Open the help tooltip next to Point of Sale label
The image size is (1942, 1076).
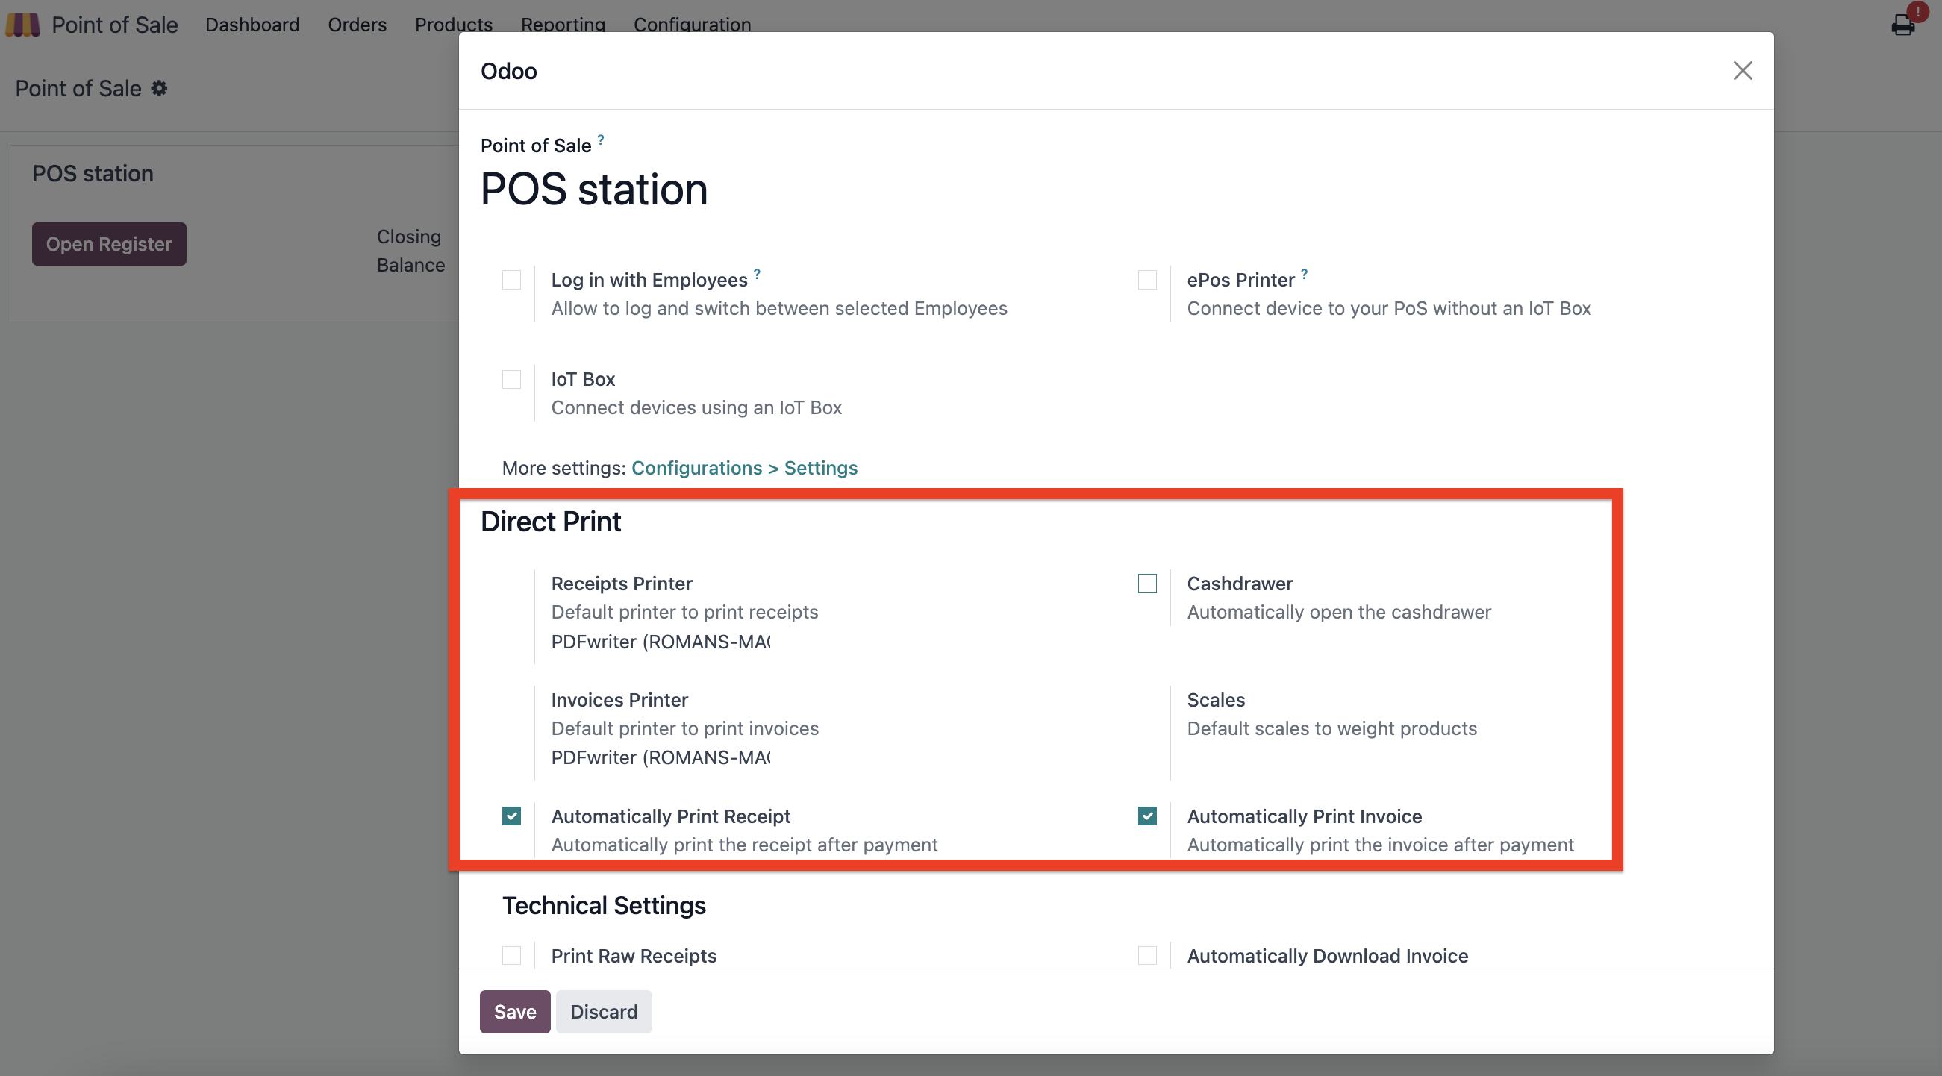point(601,139)
